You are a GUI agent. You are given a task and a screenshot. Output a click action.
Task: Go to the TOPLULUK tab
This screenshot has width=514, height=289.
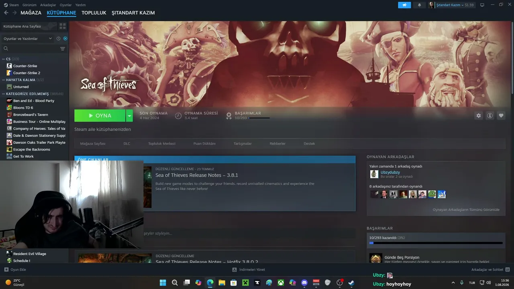94,13
